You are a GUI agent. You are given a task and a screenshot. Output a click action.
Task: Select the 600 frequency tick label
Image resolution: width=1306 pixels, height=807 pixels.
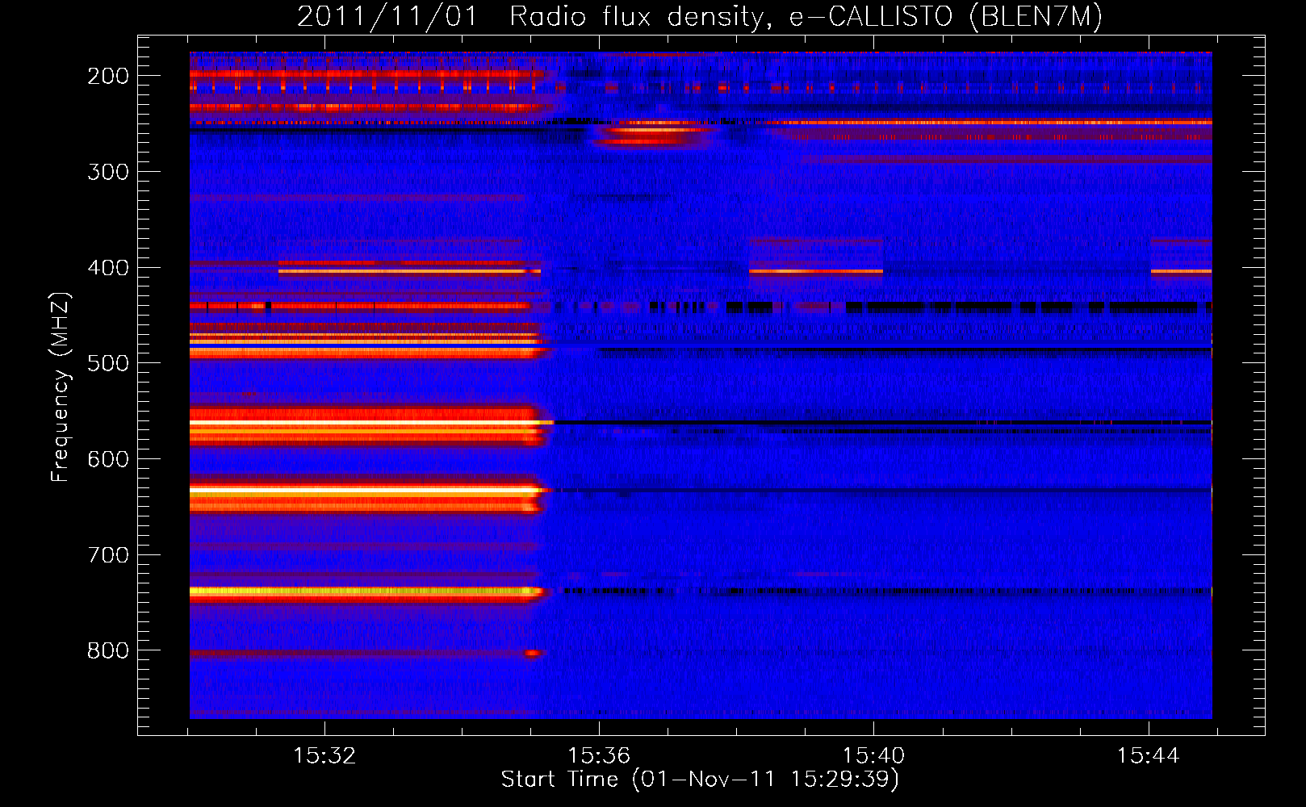108,459
